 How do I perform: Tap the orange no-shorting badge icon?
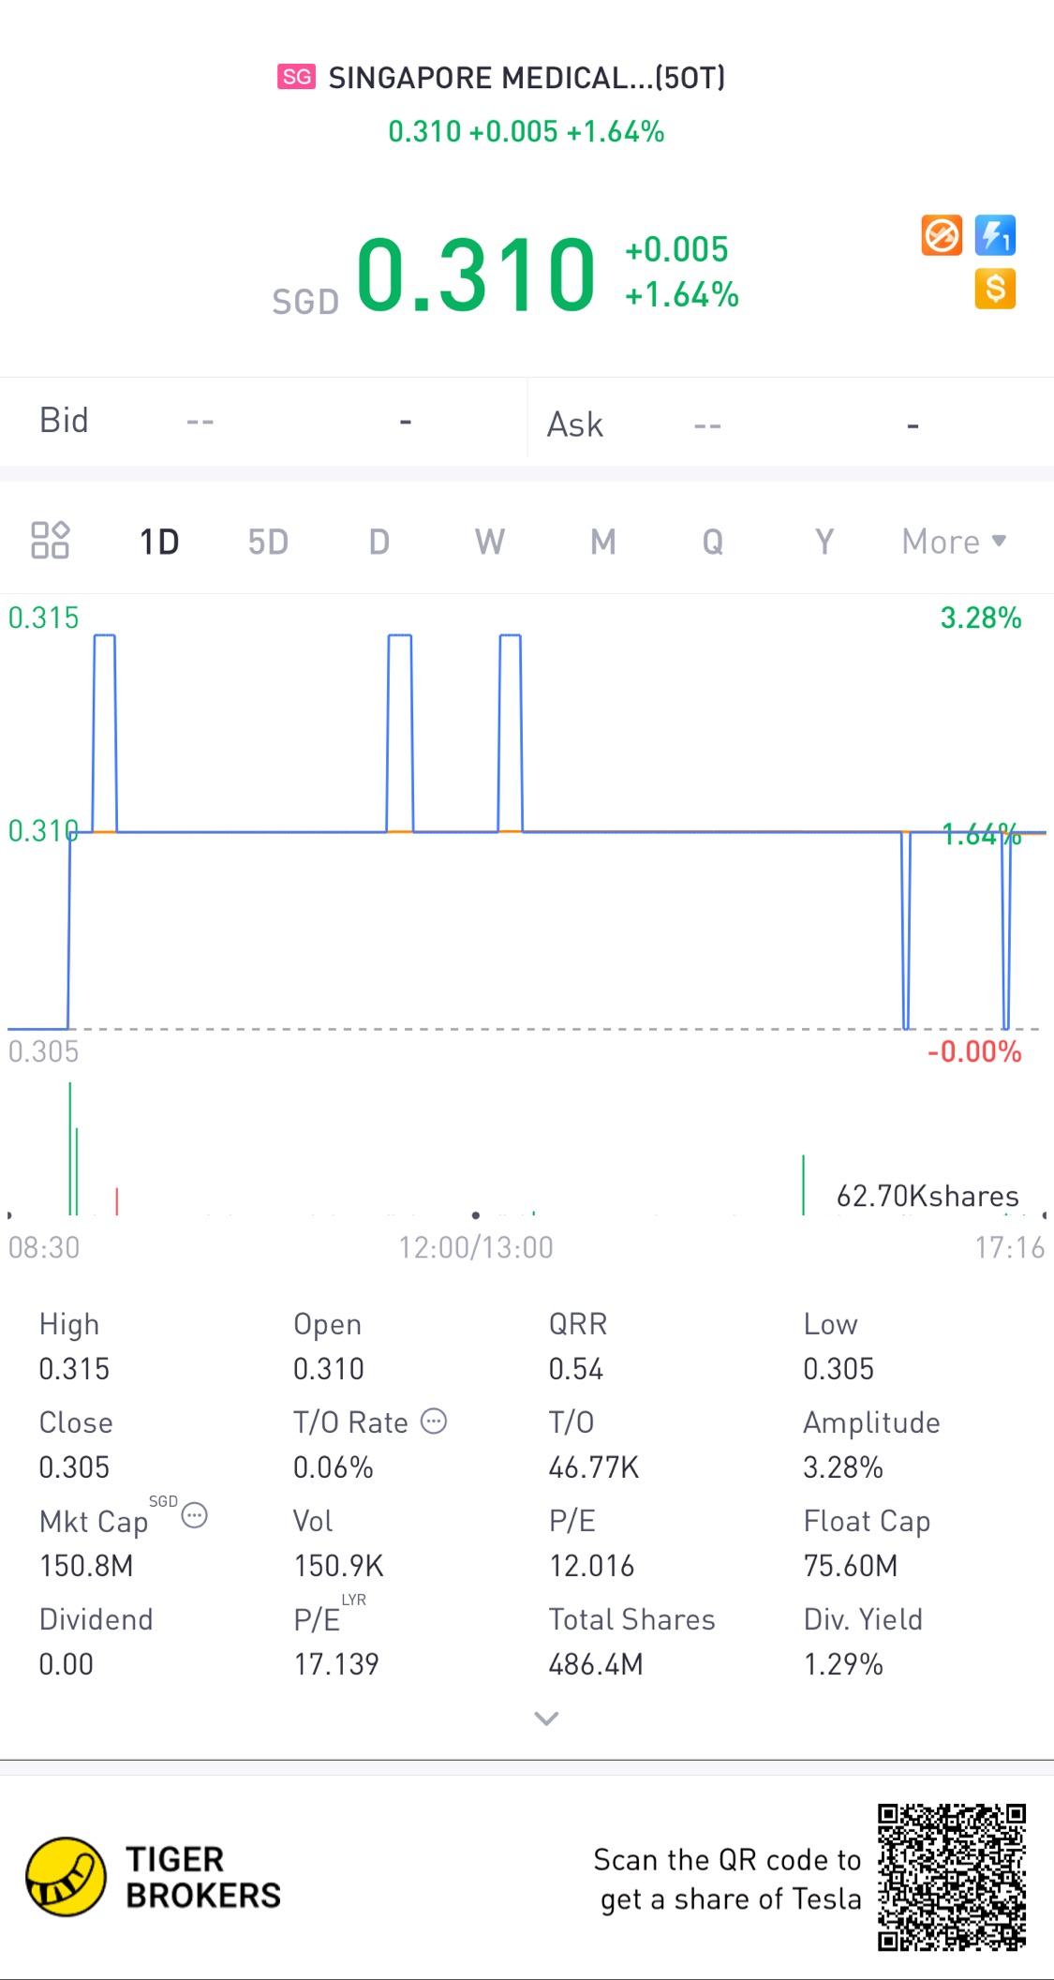pos(942,235)
